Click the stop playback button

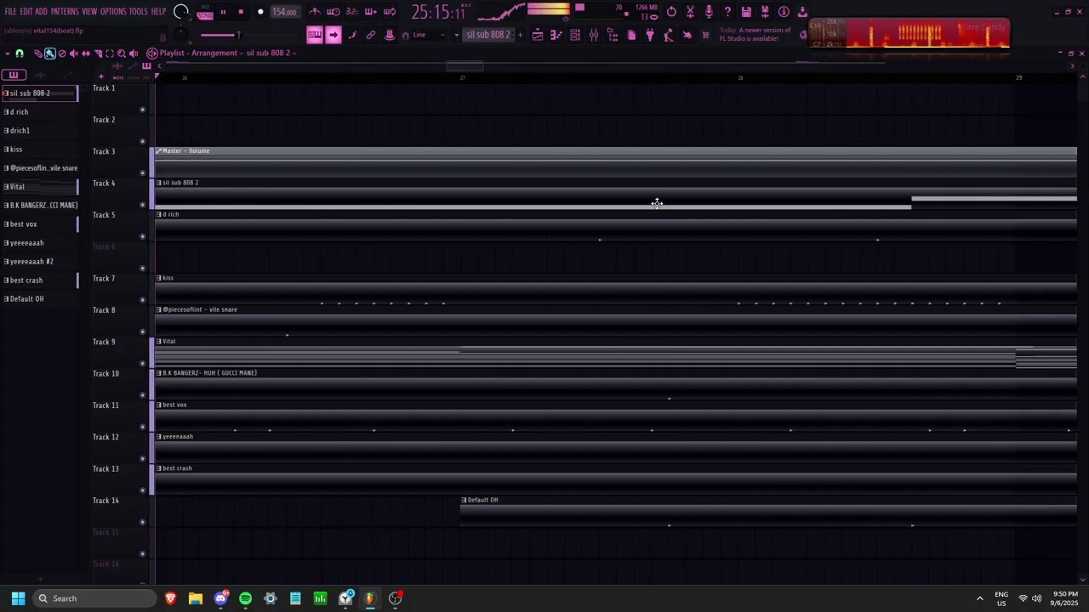point(241,12)
